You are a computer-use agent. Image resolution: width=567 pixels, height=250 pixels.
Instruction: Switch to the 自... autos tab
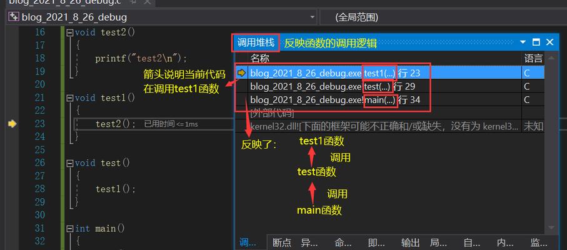473,242
